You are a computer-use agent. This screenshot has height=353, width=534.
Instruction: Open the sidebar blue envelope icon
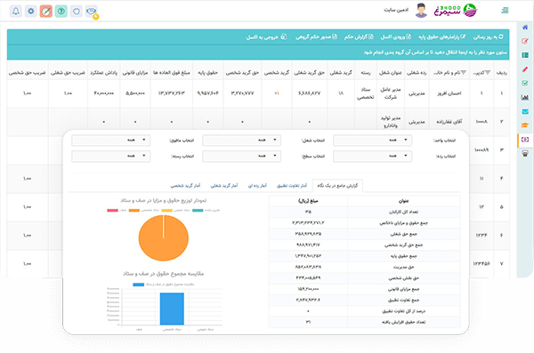[525, 111]
